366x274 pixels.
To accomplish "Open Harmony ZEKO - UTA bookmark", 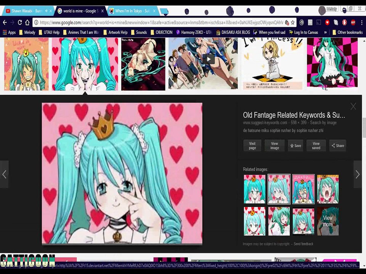I will 194,32.
